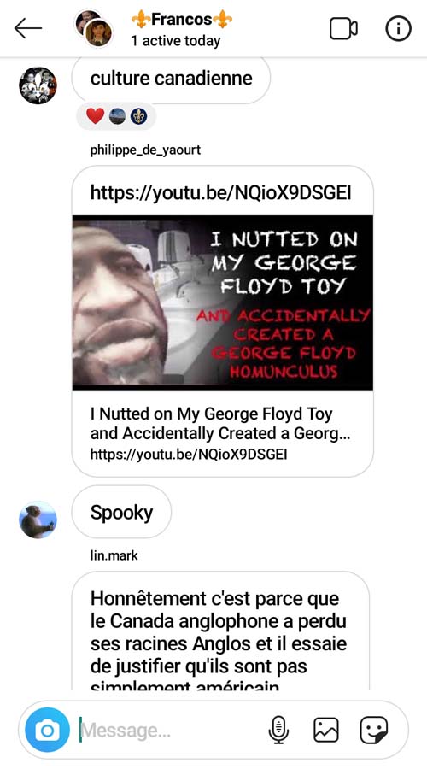The height and width of the screenshot is (769, 427).
Task: Open the YouTube video thumbnail preview
Action: coord(223,302)
